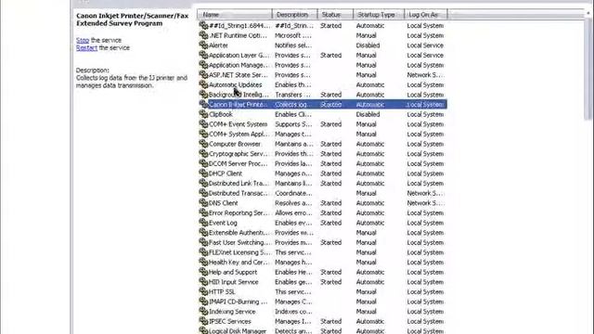This screenshot has width=594, height=334.
Task: Click the gear icon for HID Input Service
Action: pos(203,282)
